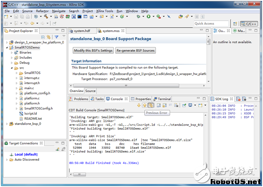
Task: Click Re-generate BSP Sources button
Action: tap(136, 51)
